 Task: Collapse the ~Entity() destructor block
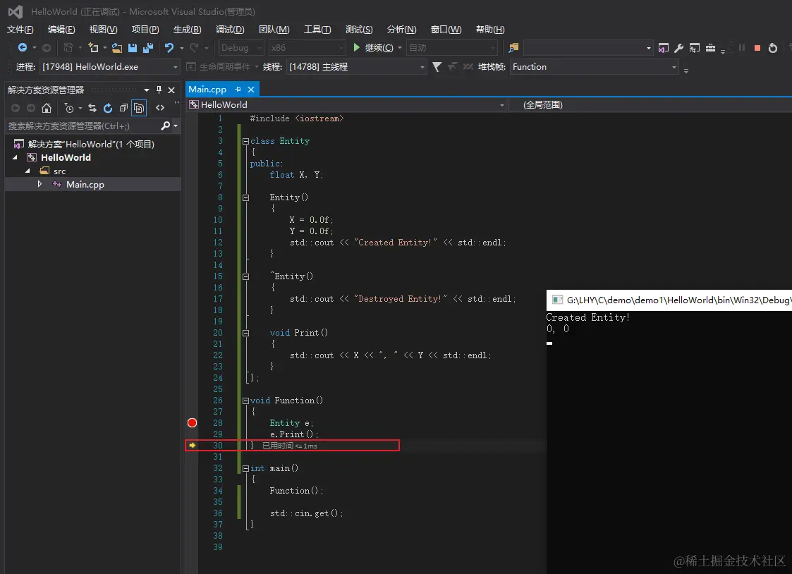pyautogui.click(x=245, y=276)
